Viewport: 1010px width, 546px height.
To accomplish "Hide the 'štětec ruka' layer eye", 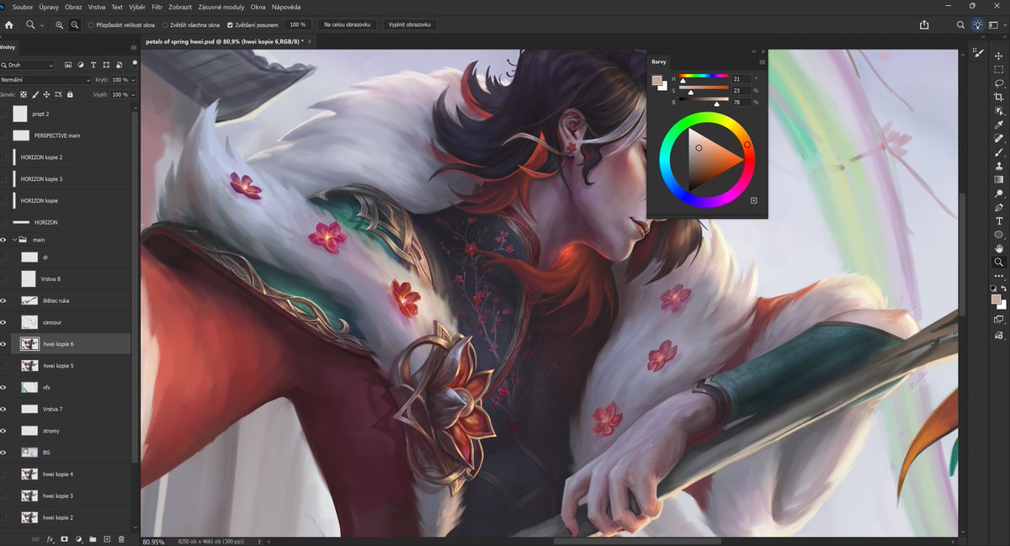I will [4, 300].
